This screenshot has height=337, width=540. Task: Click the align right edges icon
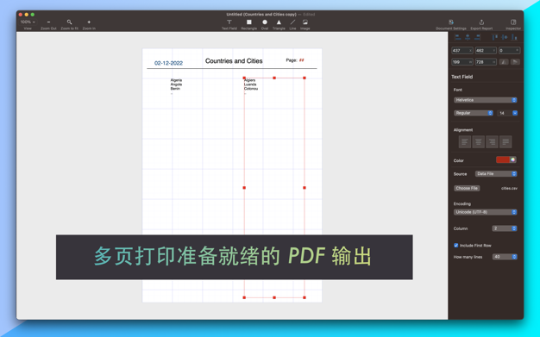pos(477,37)
